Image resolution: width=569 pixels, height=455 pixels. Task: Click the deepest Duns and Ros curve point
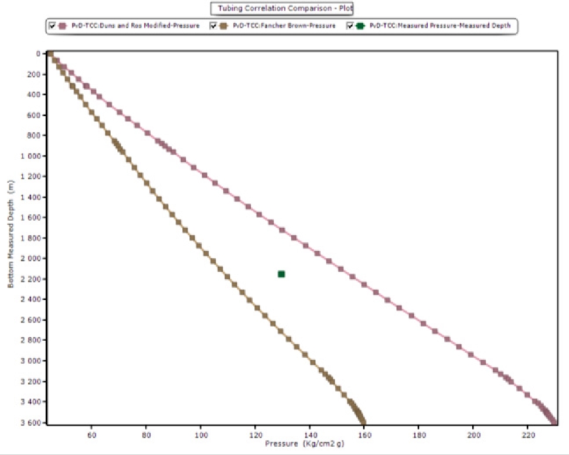[554, 422]
